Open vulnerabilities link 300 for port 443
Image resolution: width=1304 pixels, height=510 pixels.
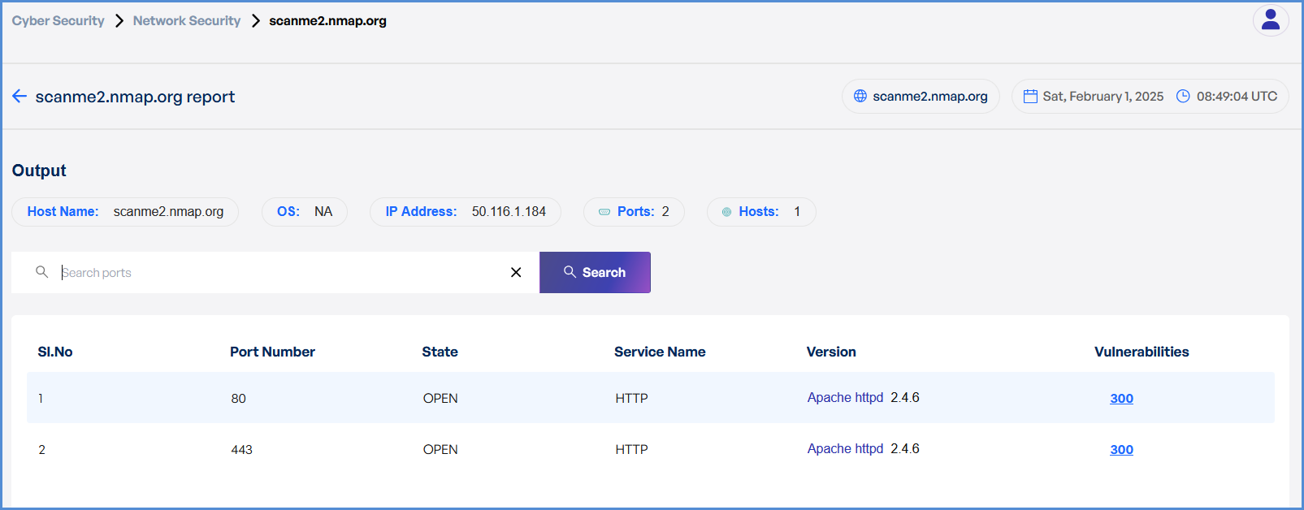1121,450
